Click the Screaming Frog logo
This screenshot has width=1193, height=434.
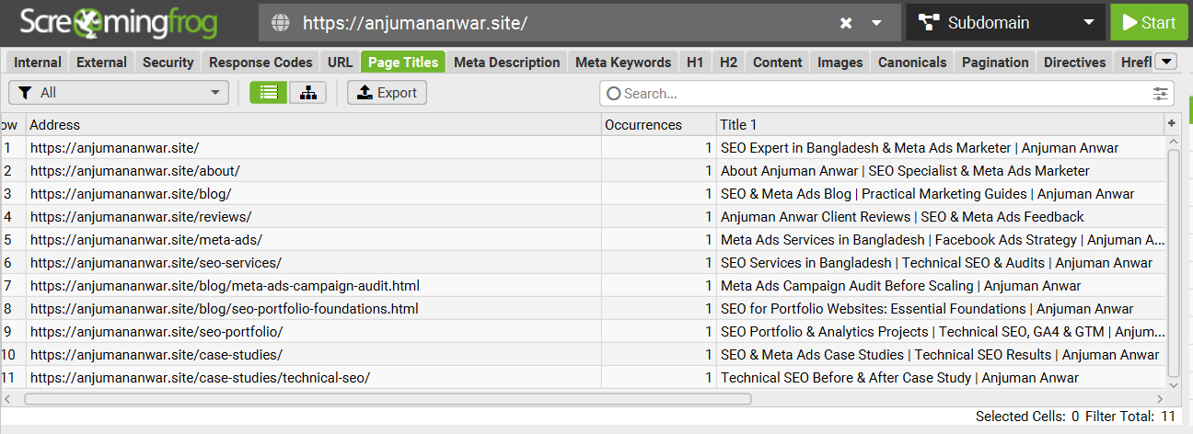(x=119, y=22)
